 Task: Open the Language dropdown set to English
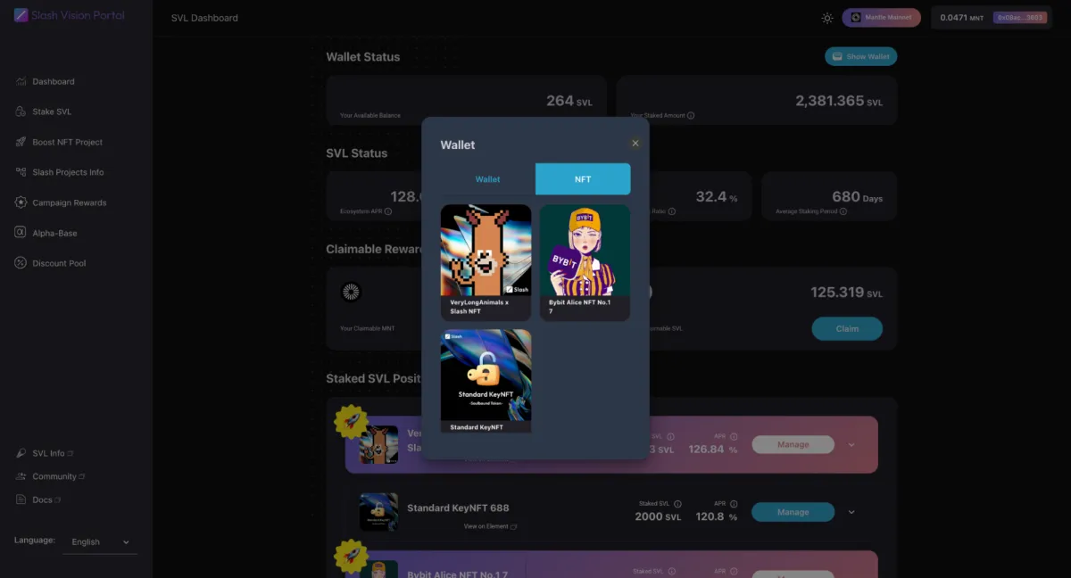click(x=100, y=541)
